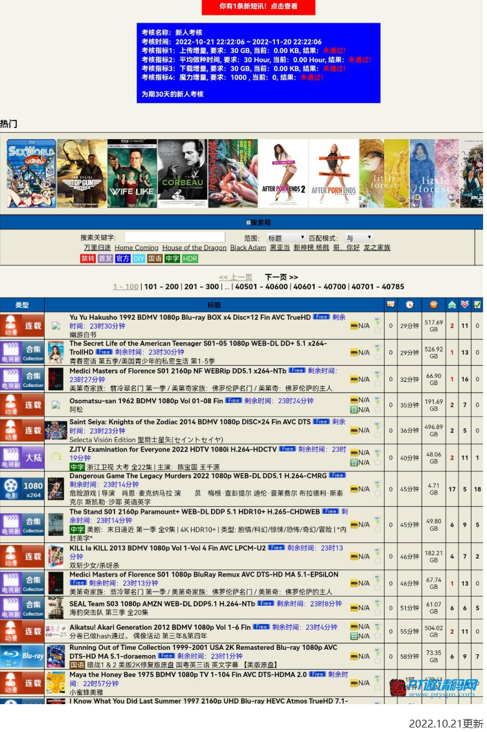
Task: Click 动漫 连载 category icon for Yu Yu Hakusho
Action: coord(22,326)
